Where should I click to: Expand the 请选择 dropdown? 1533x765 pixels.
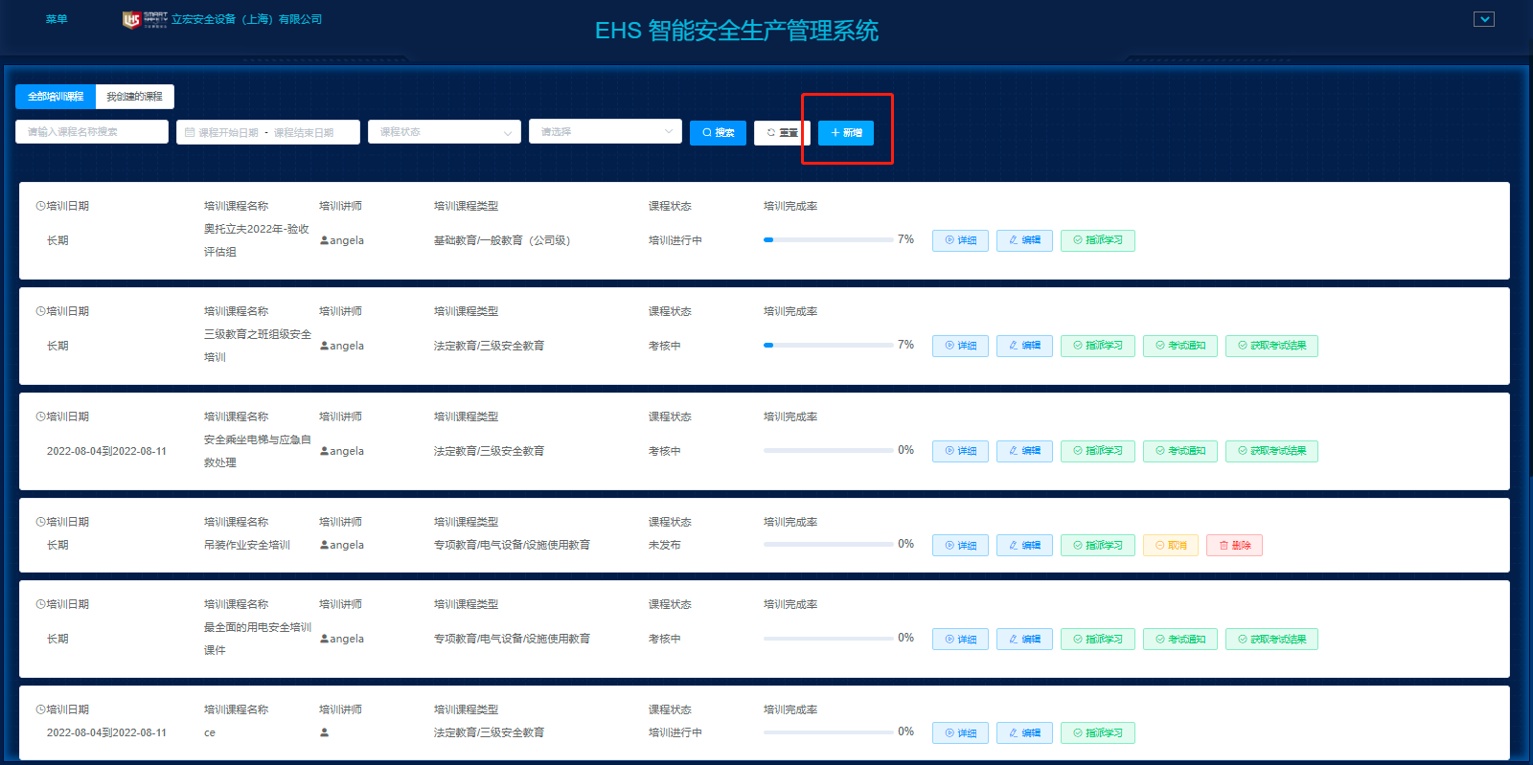point(606,132)
